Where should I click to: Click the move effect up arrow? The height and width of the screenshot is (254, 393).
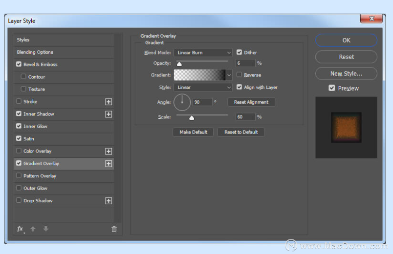[x=33, y=229]
